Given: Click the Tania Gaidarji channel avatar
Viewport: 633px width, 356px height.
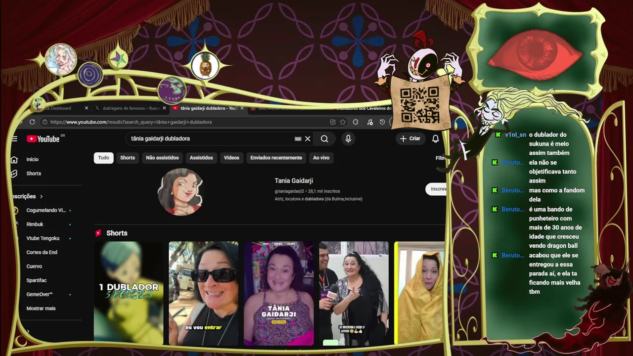Looking at the screenshot, I should pyautogui.click(x=181, y=192).
